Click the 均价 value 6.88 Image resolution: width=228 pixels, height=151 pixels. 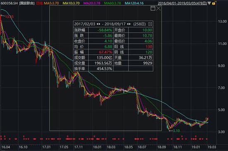point(108,47)
